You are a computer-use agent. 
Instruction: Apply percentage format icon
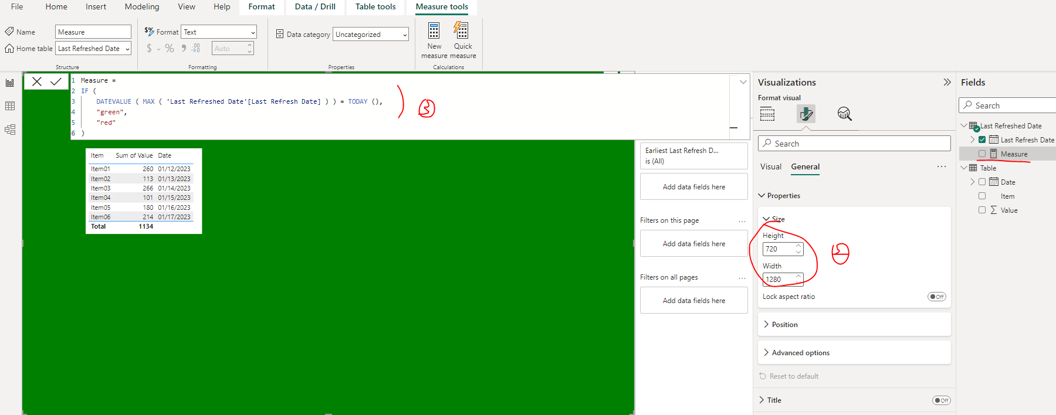(170, 48)
